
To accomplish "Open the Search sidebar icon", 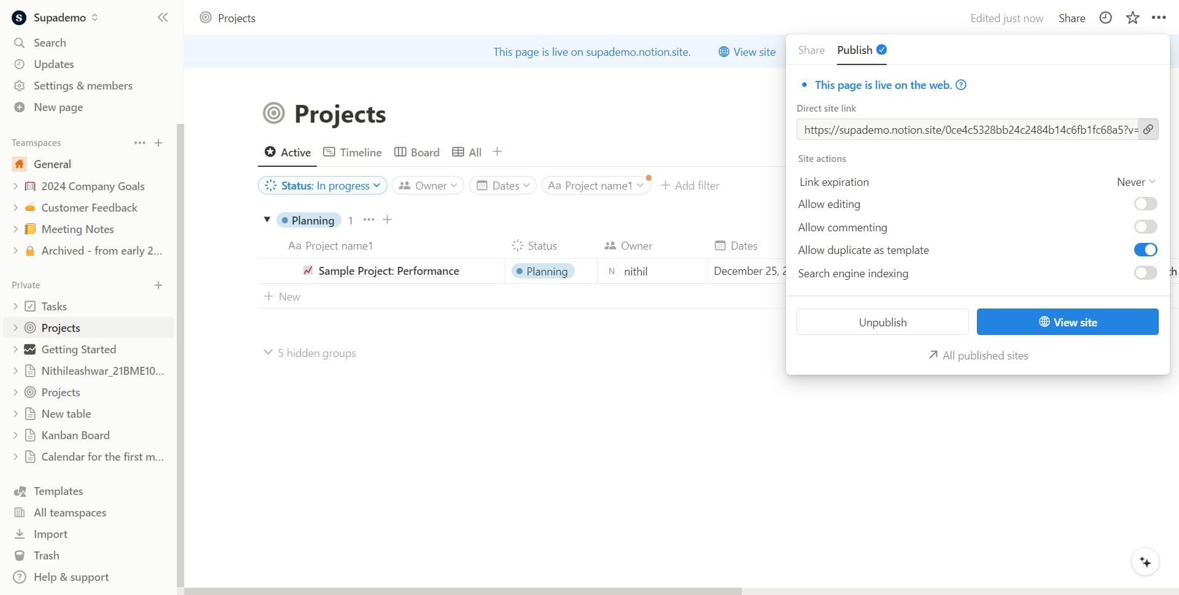I will (x=20, y=42).
